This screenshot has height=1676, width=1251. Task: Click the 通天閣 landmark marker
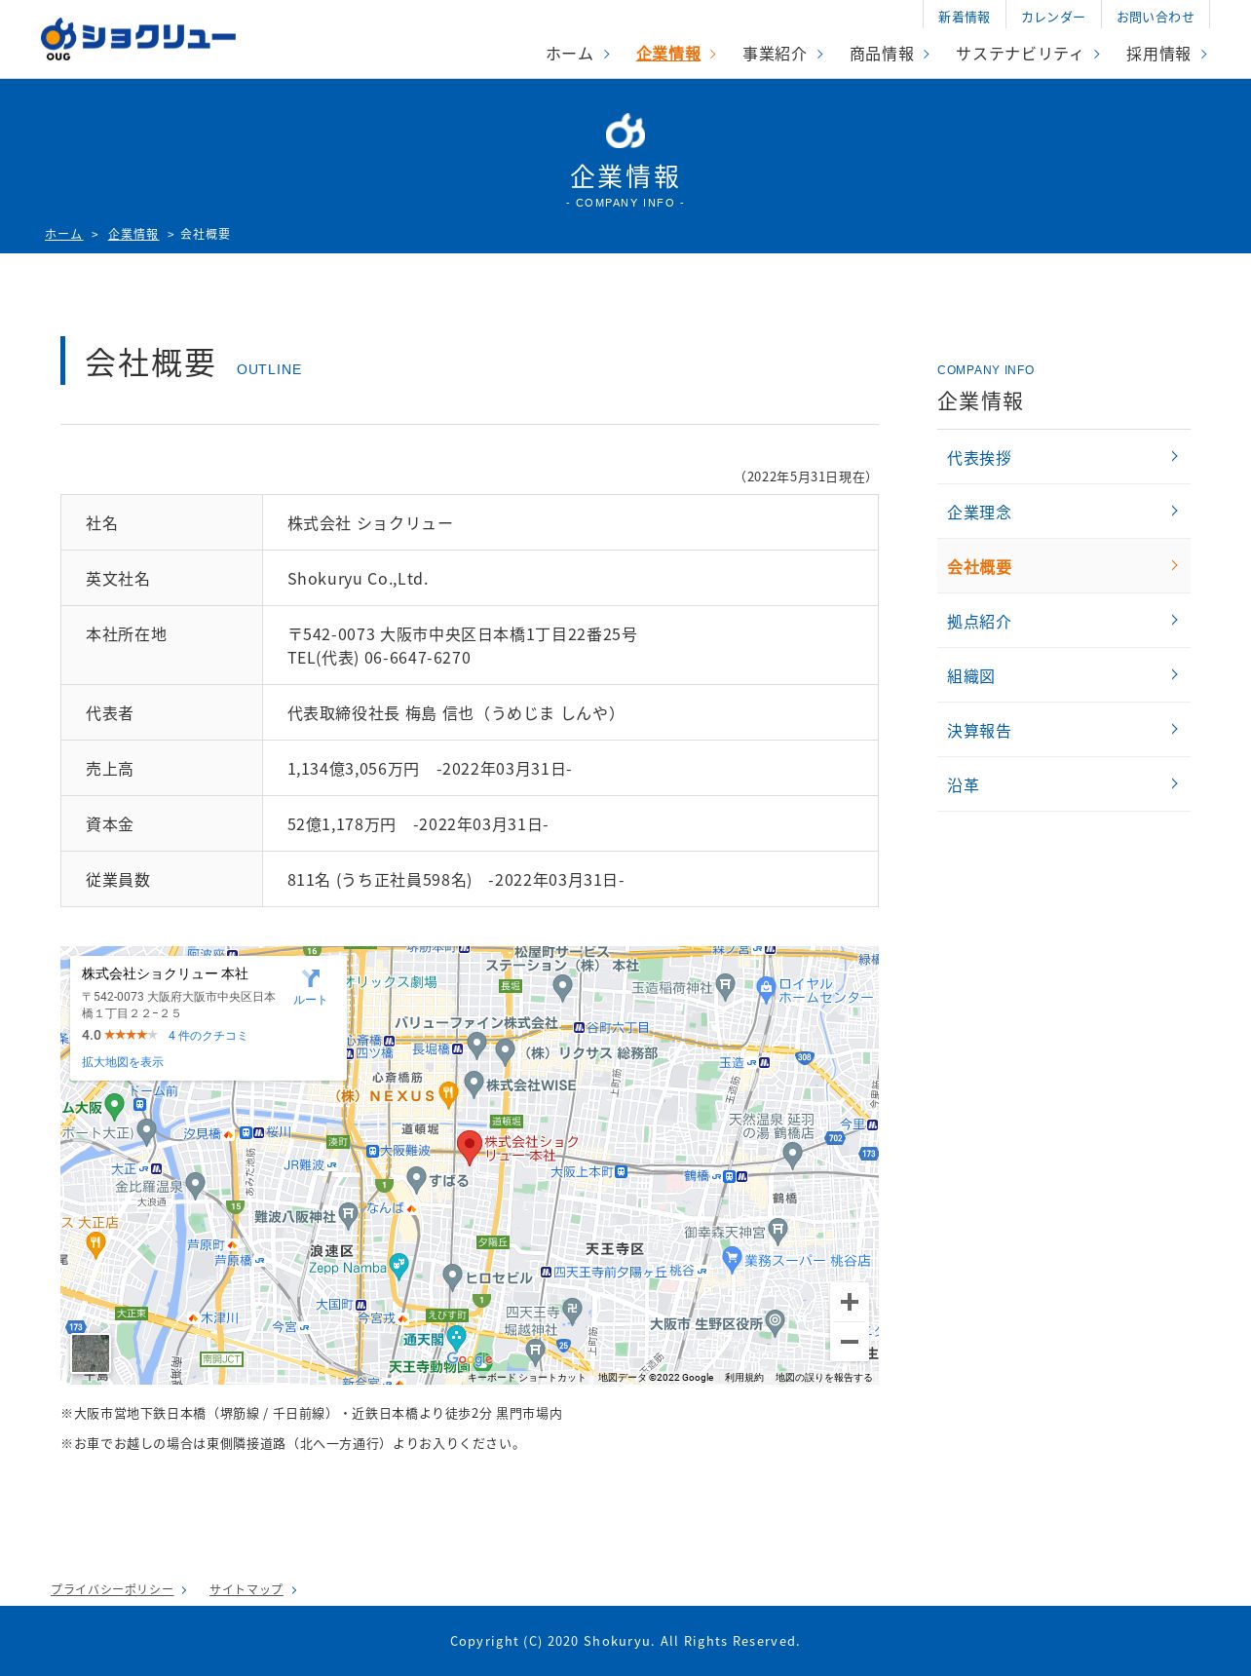pyautogui.click(x=456, y=1337)
